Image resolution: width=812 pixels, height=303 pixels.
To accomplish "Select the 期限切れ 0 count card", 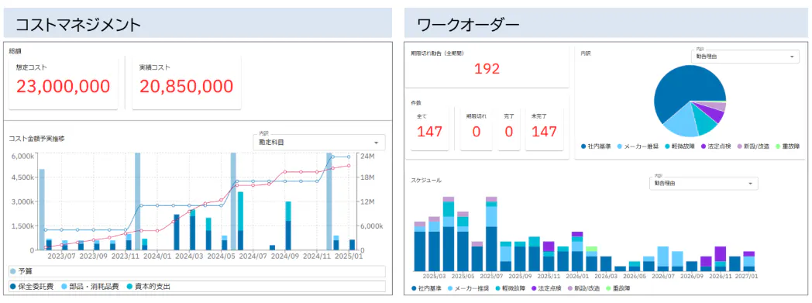I will 476,129.
